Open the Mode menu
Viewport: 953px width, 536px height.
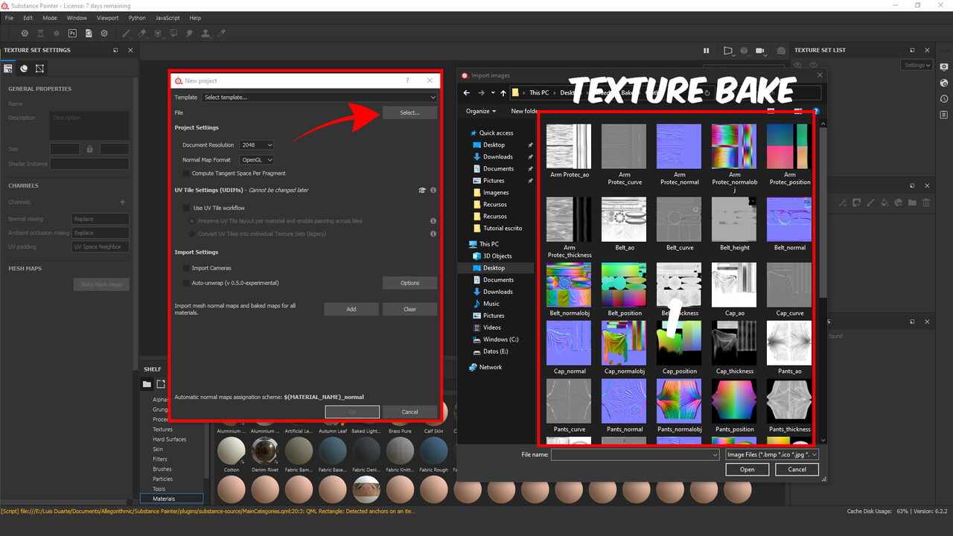tap(49, 18)
